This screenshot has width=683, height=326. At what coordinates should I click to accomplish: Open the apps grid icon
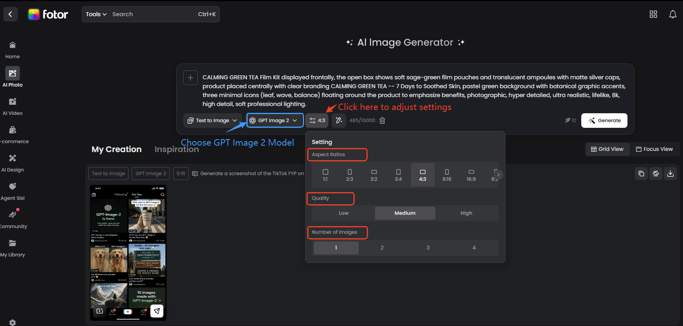coord(653,14)
